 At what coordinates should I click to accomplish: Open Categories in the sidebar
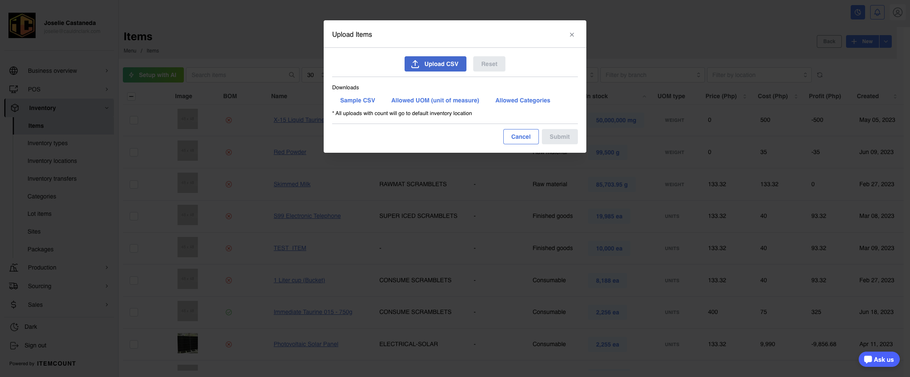42,196
